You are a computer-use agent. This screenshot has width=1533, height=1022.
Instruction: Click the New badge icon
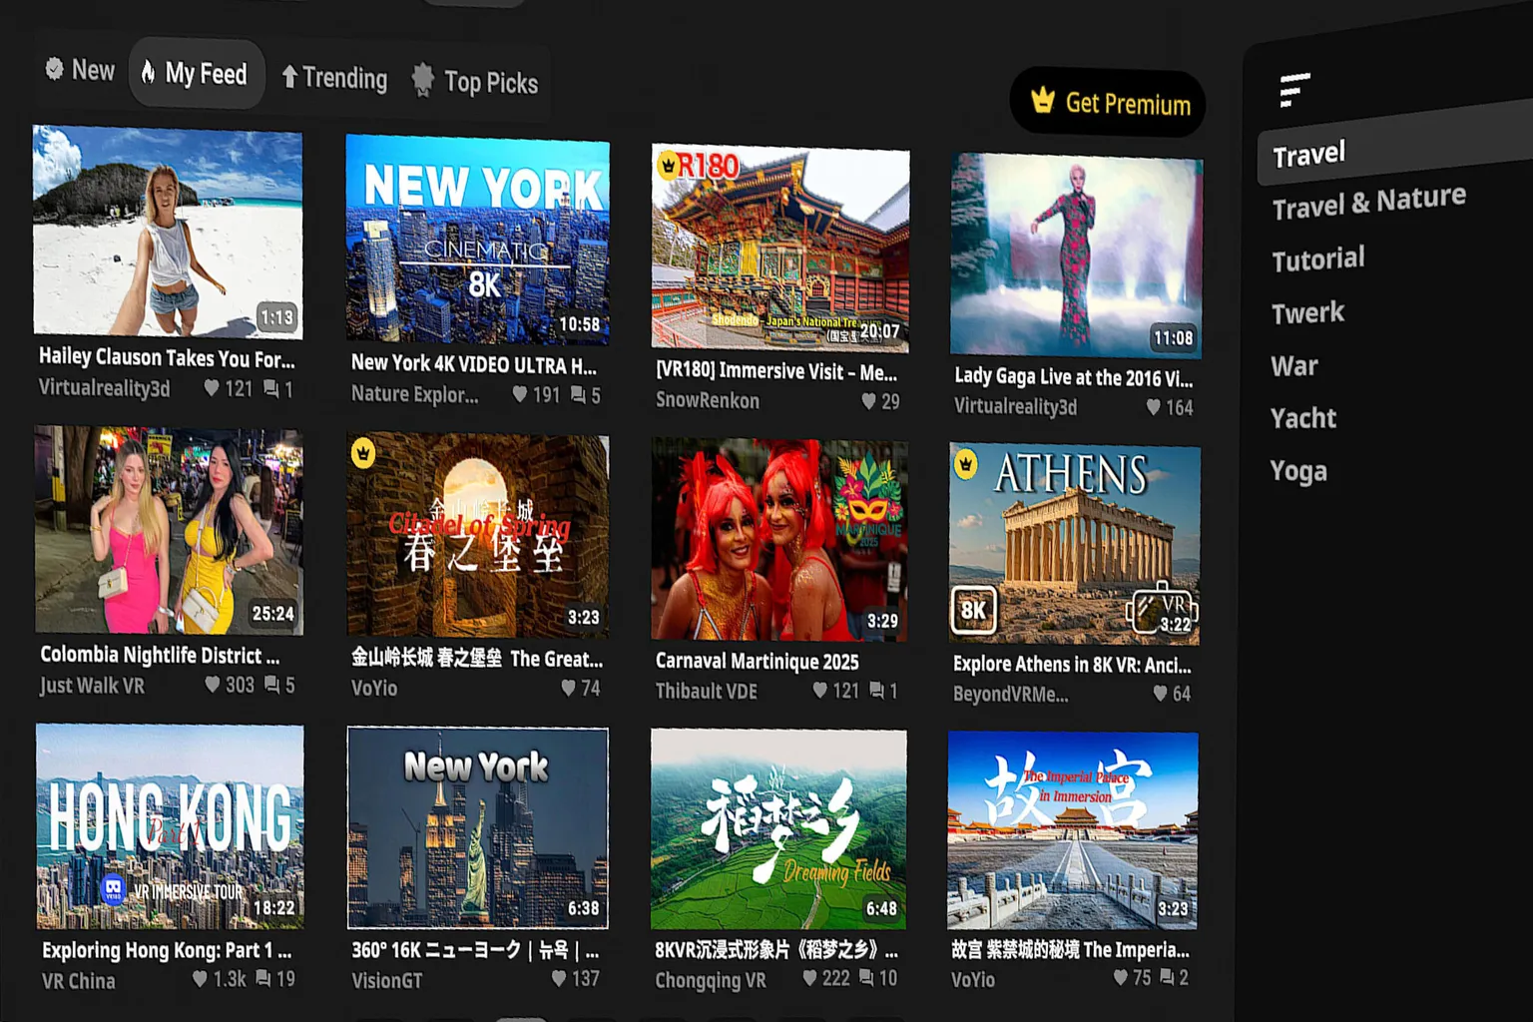(52, 69)
